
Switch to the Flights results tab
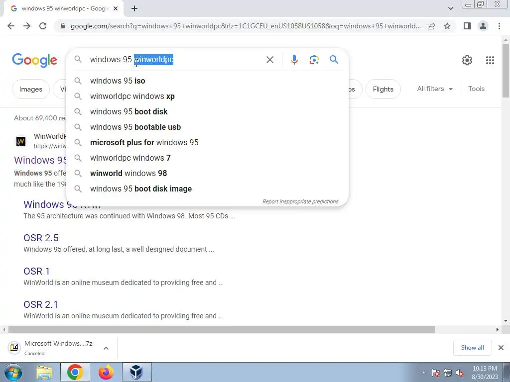(383, 89)
